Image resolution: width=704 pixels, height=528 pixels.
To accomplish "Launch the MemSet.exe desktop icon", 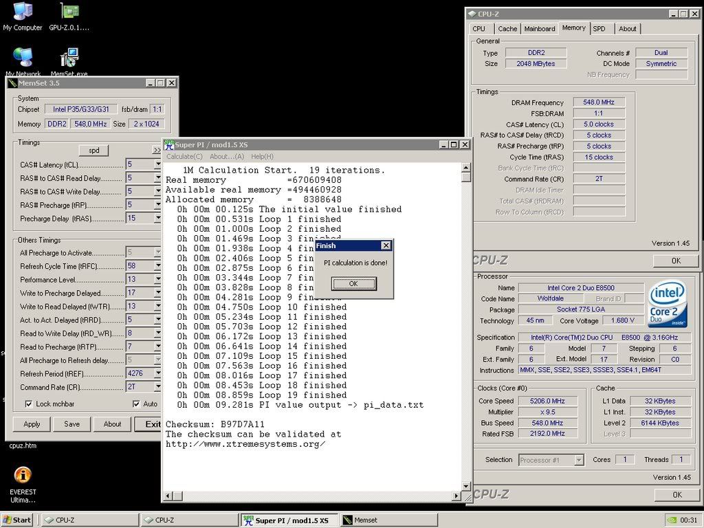I will click(69, 61).
